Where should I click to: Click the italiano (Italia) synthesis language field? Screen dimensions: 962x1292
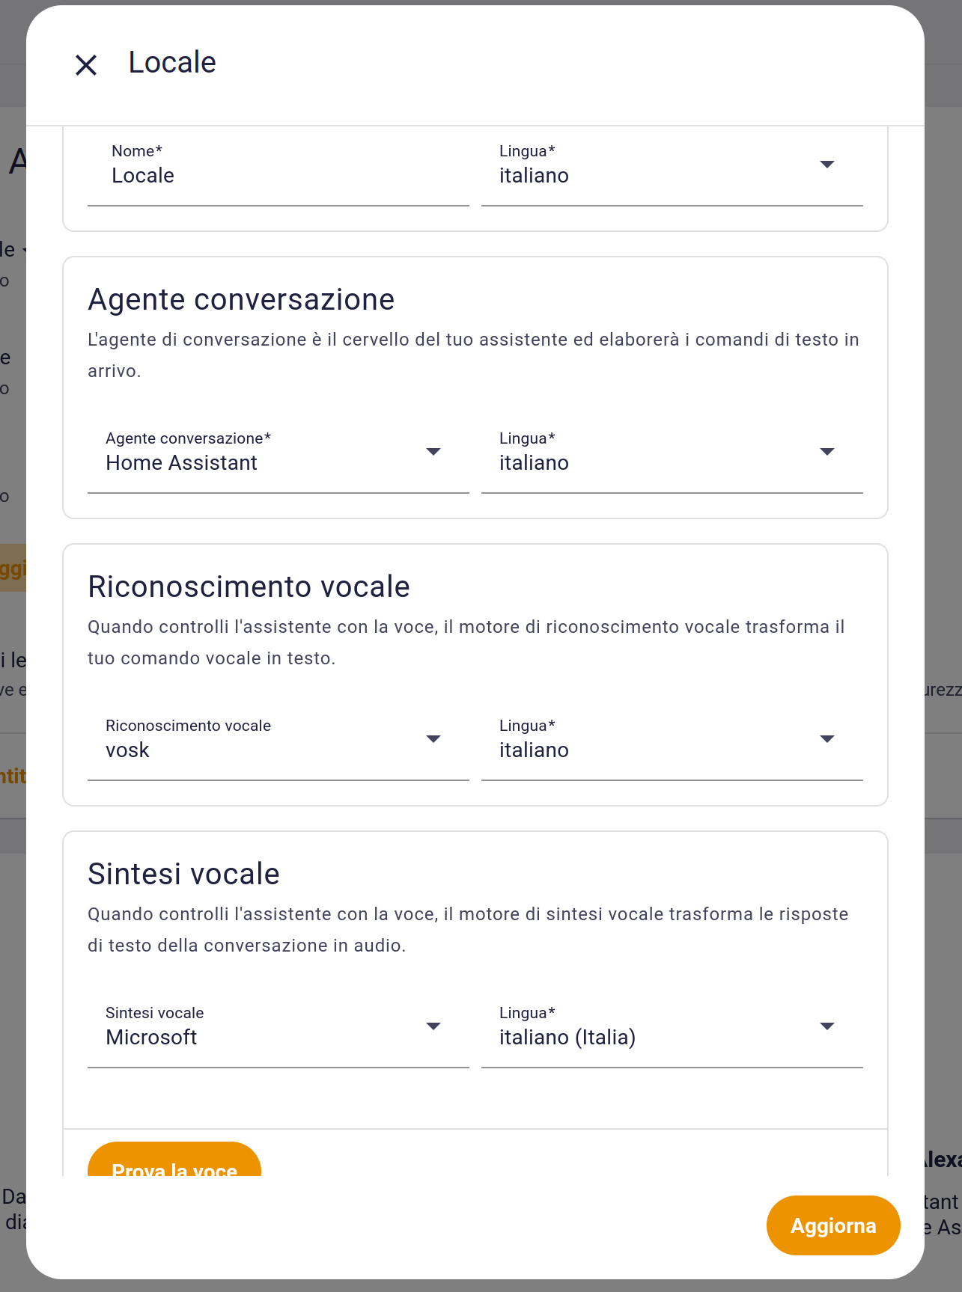pos(567,1038)
